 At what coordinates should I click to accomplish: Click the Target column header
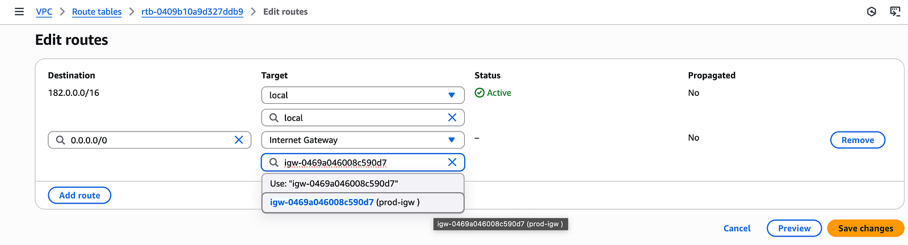[274, 75]
